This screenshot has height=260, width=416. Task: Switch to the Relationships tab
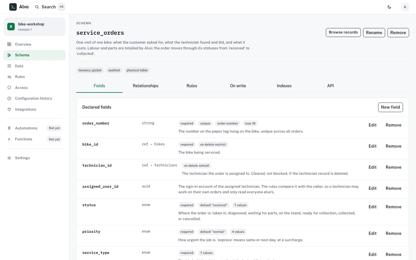click(x=146, y=86)
